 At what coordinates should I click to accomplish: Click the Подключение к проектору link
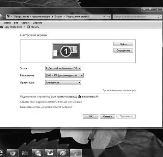35,97
